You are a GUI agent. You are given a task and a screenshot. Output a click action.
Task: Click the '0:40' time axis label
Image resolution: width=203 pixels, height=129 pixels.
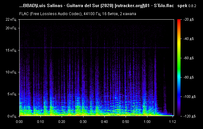[104, 122]
